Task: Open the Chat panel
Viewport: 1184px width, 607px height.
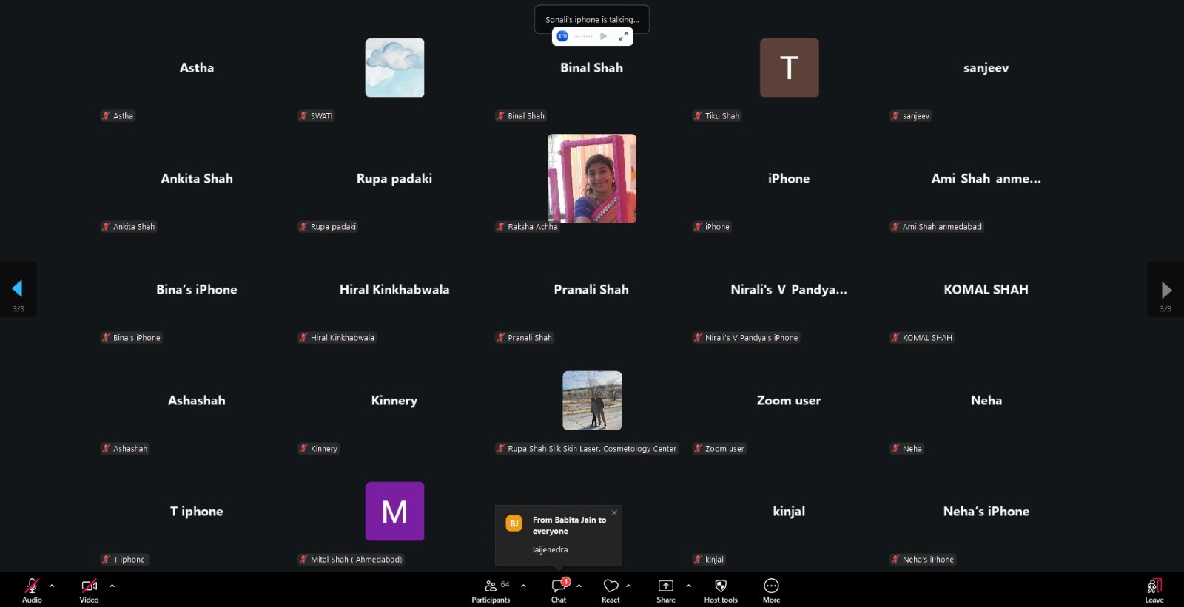Action: (559, 589)
